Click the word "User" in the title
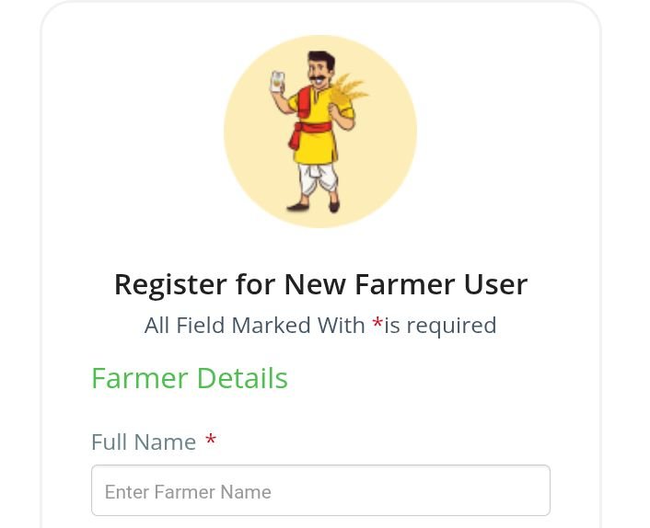 coord(497,284)
